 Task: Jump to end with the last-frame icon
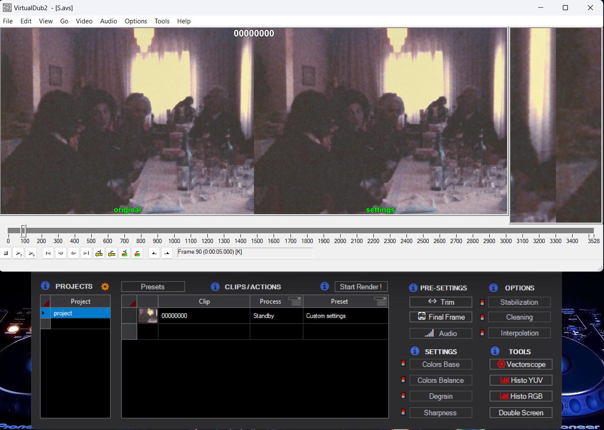point(86,253)
